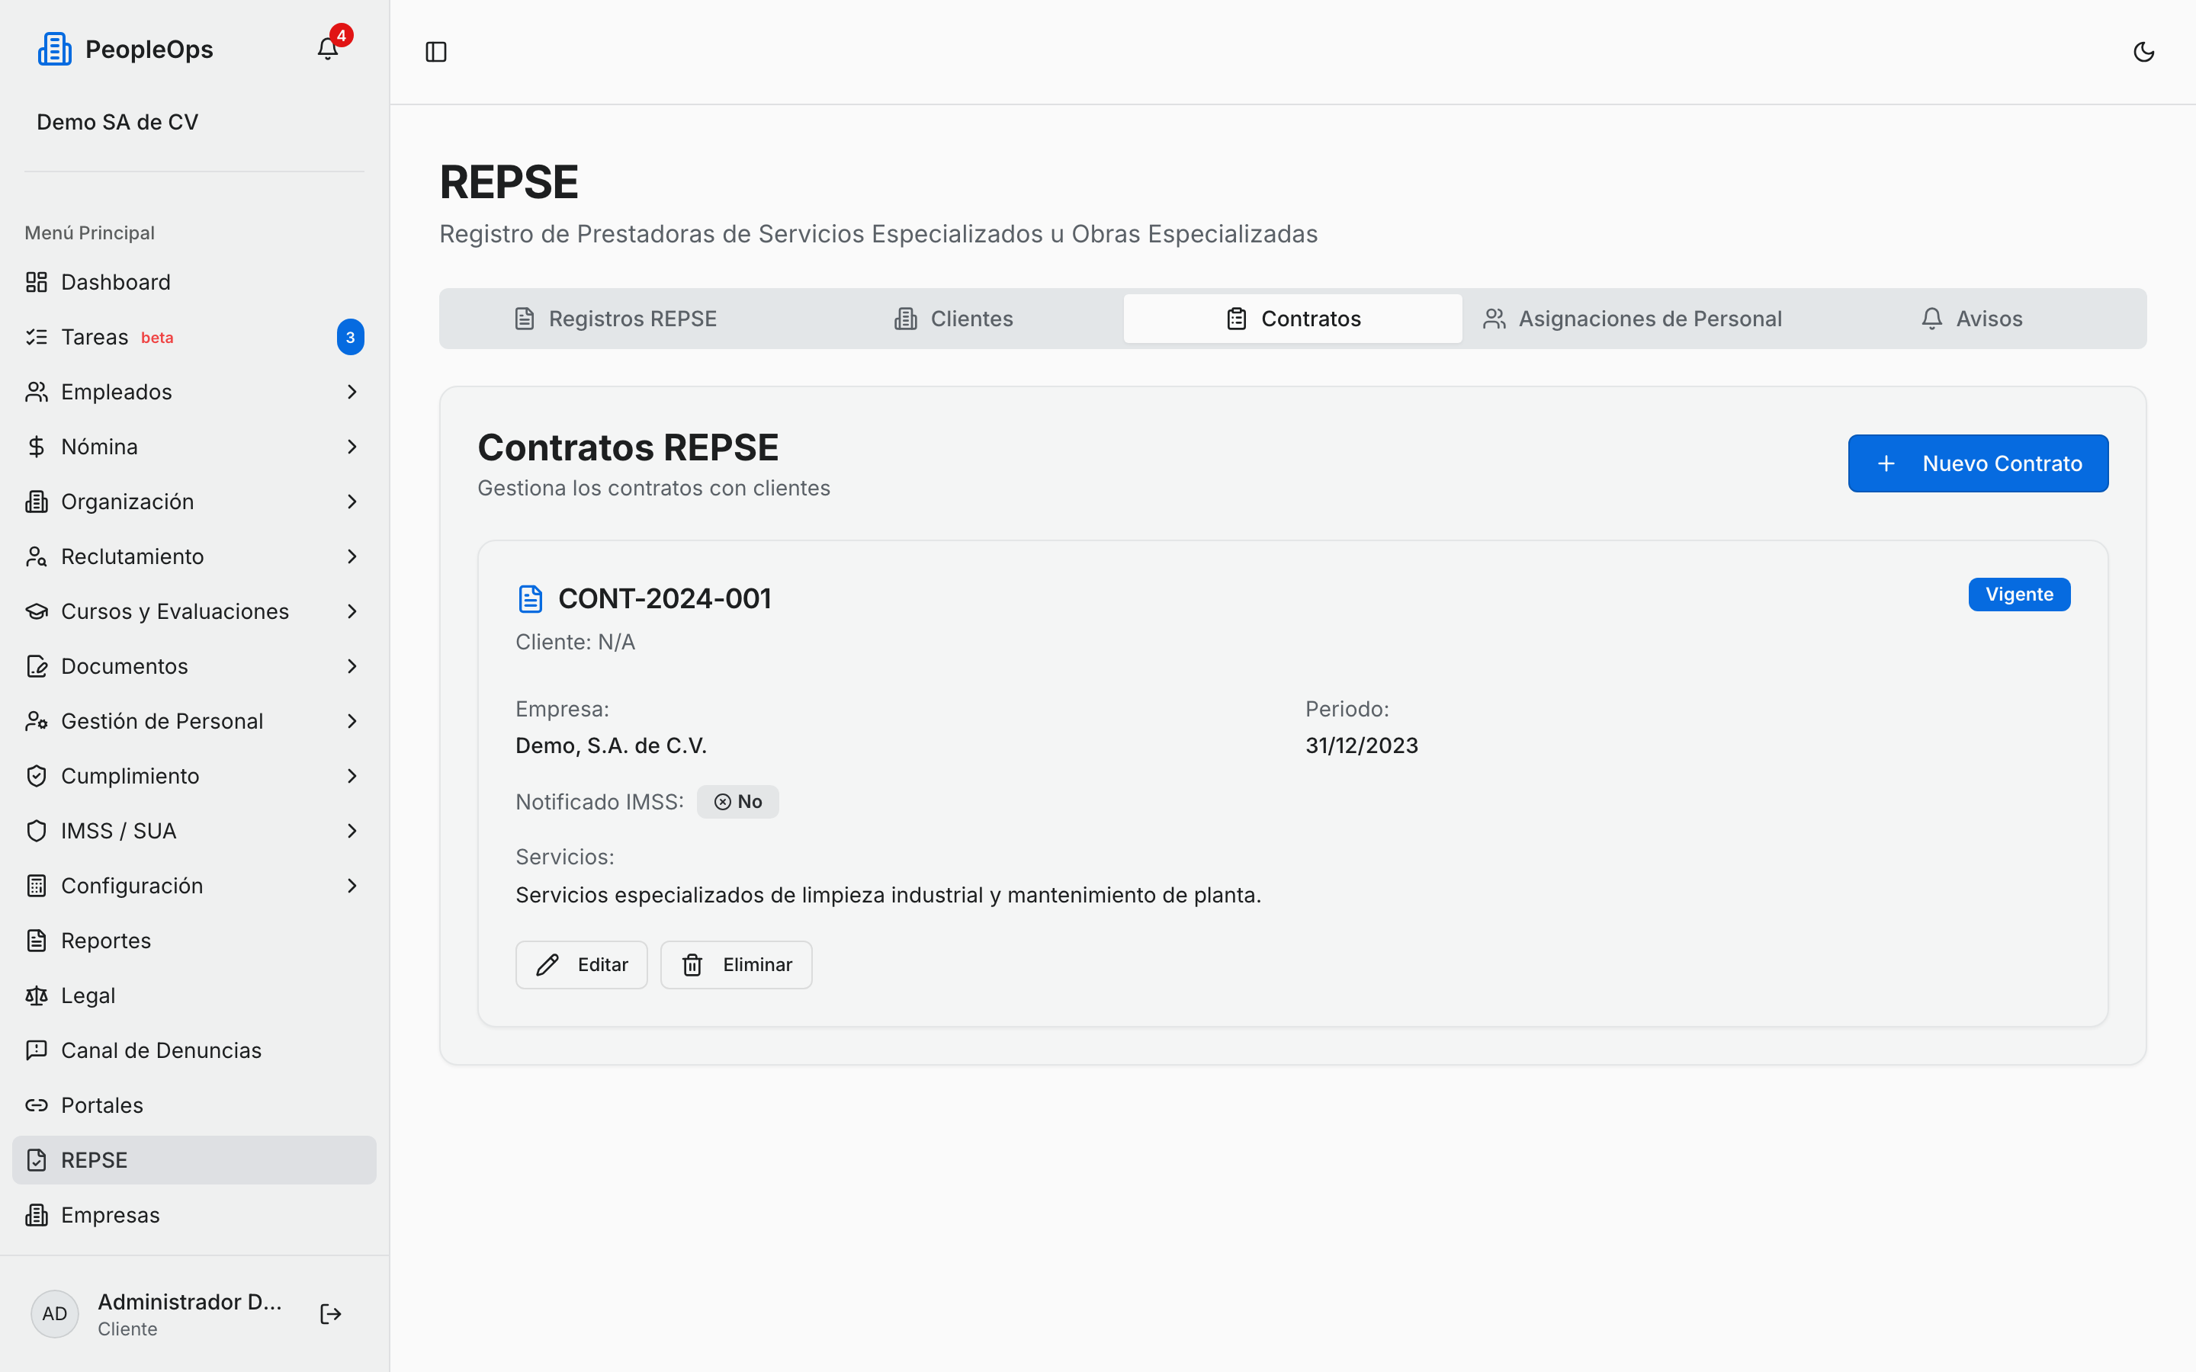Expand the Documentos submenu chevron

(x=352, y=666)
